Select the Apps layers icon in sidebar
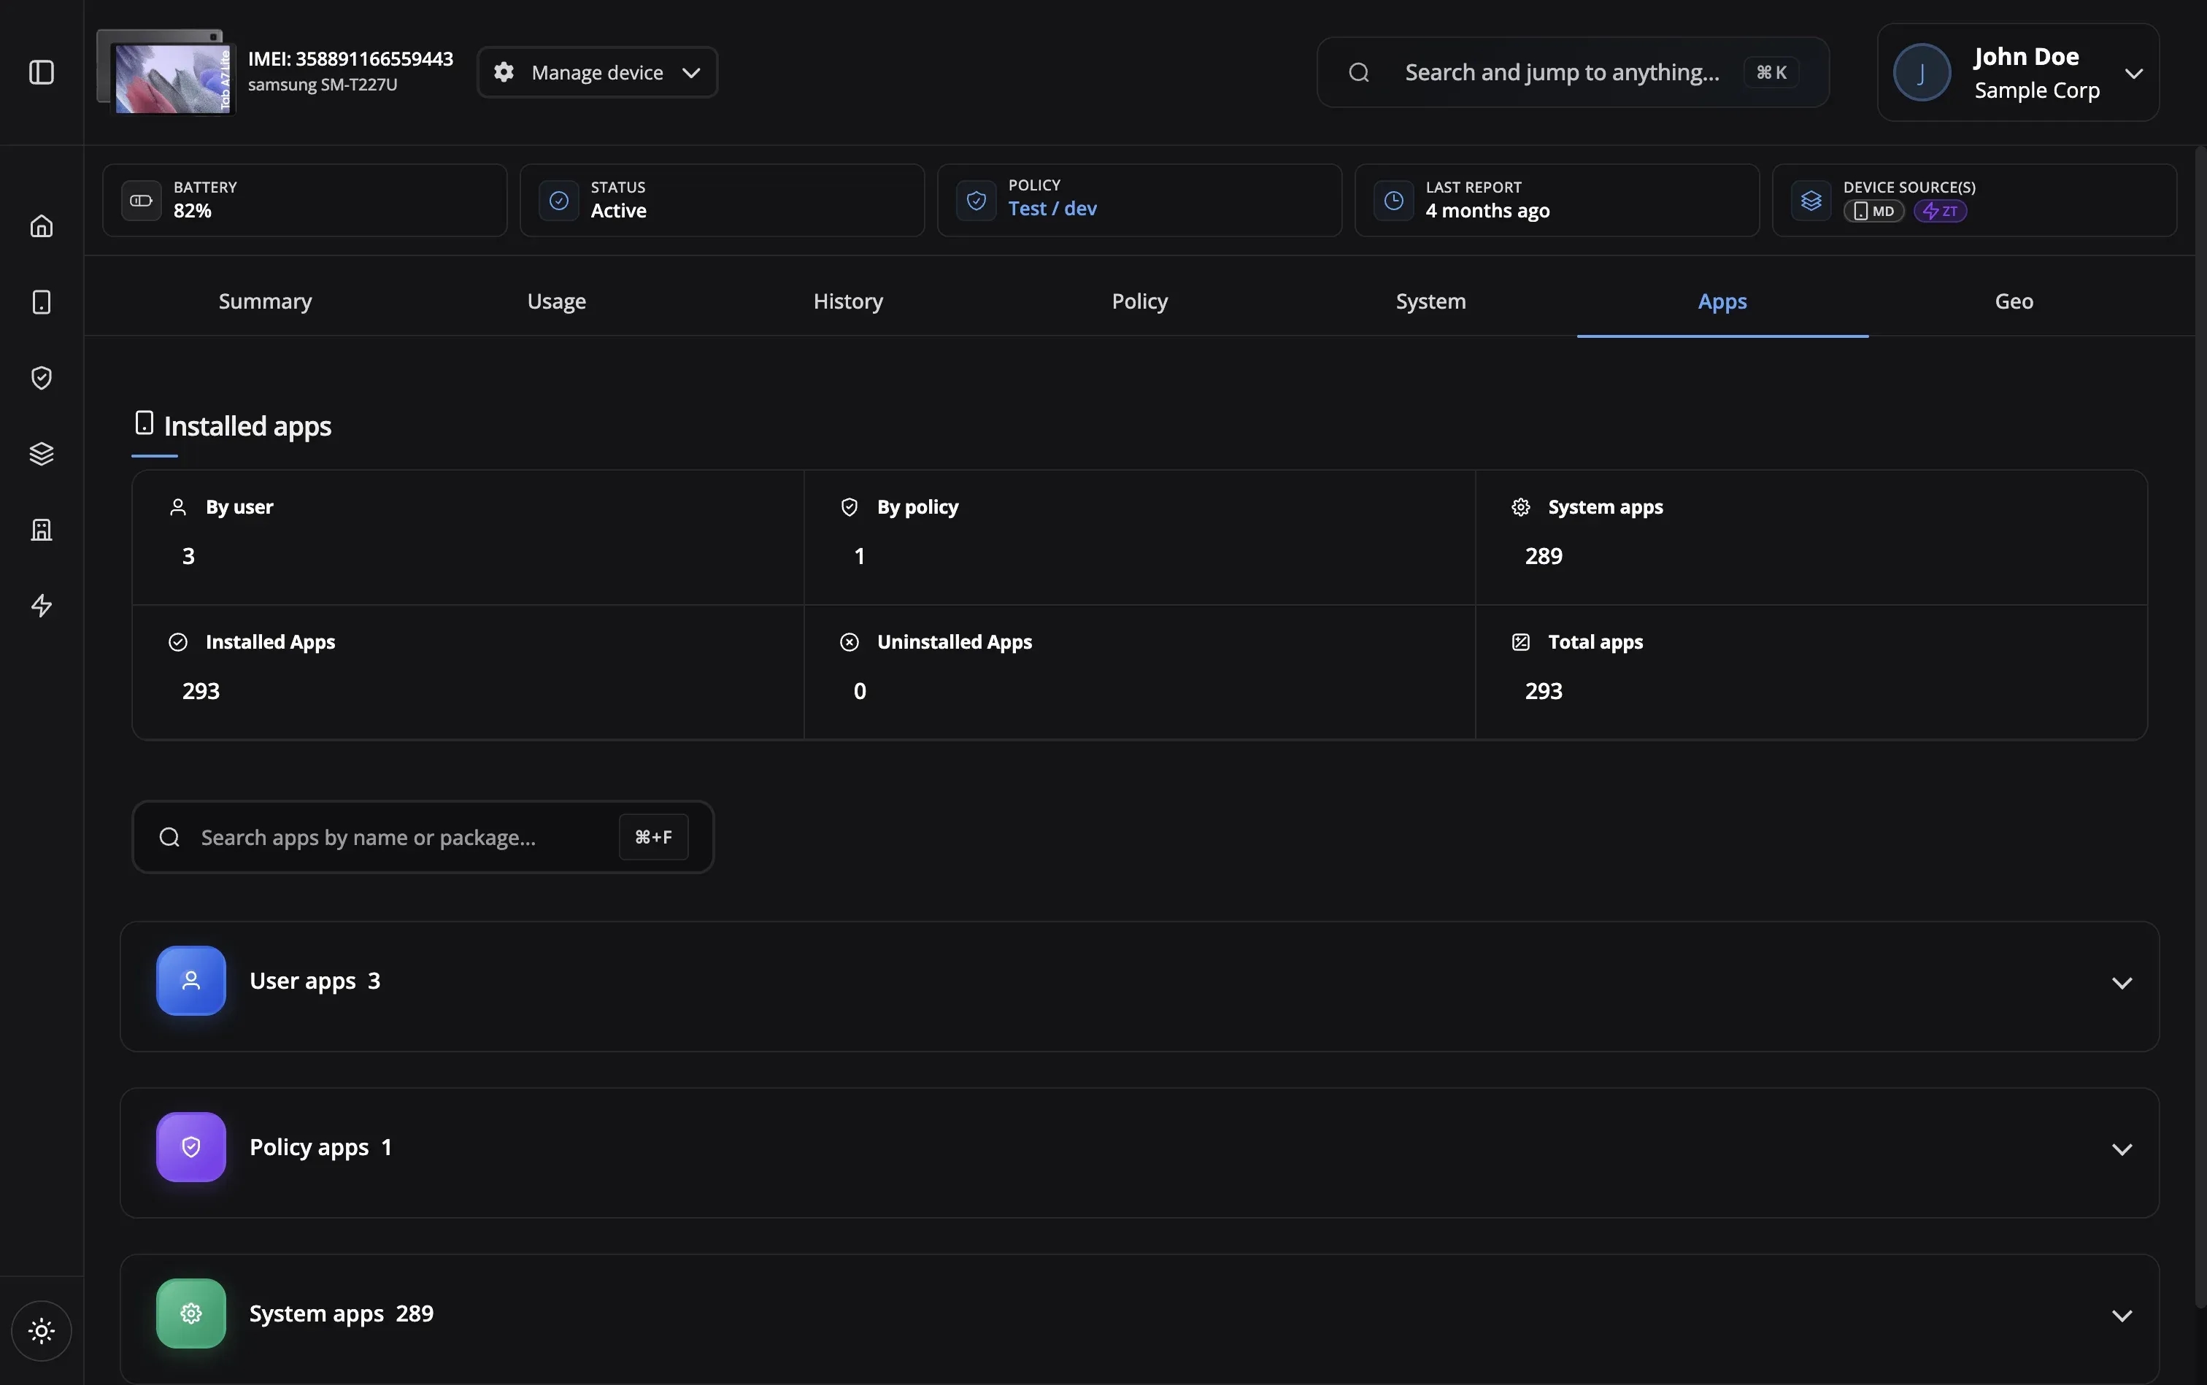Image resolution: width=2207 pixels, height=1385 pixels. [x=40, y=453]
